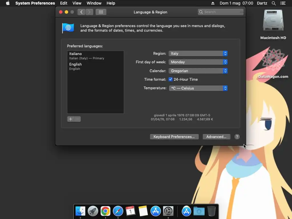The width and height of the screenshot is (292, 219).
Task: Click the Advanced button
Action: coord(216,137)
